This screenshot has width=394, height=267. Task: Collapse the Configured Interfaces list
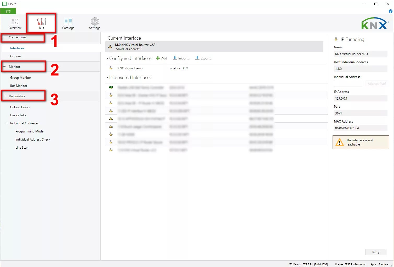click(107, 58)
